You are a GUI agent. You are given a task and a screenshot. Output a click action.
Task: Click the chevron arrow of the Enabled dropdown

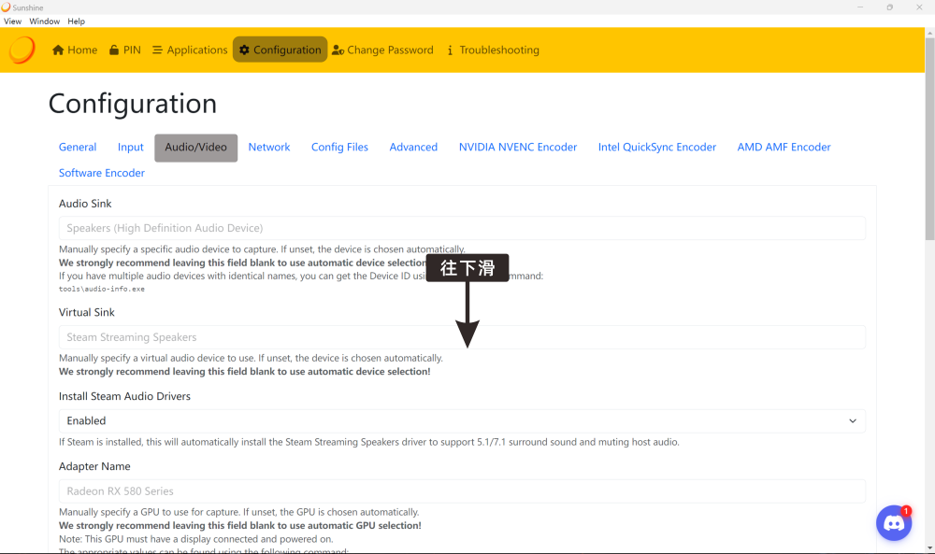[853, 421]
